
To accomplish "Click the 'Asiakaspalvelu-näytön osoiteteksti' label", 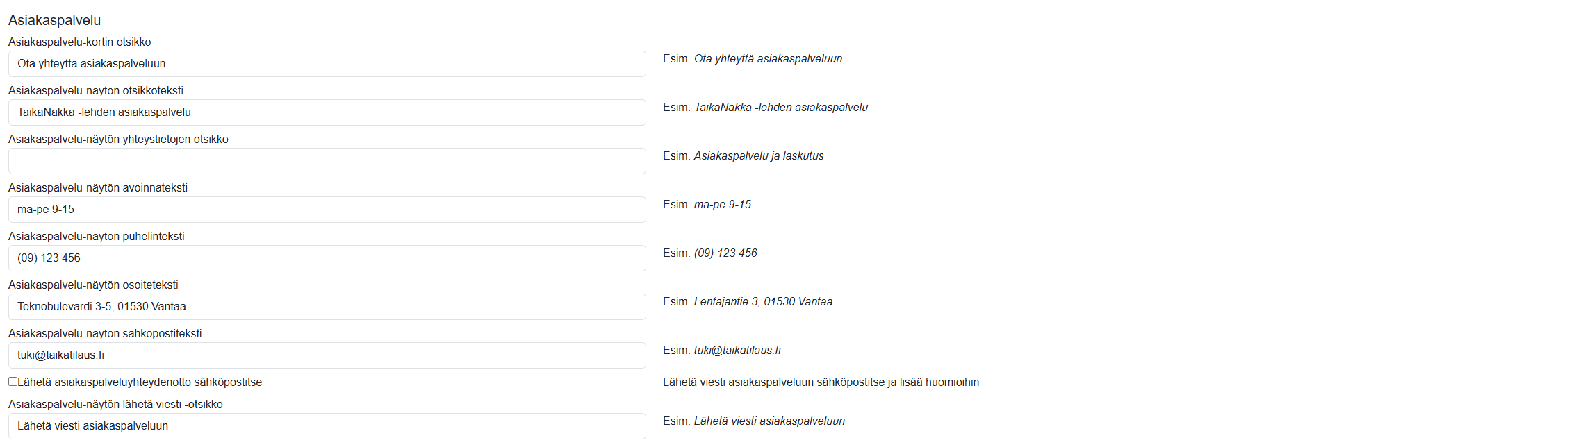I will click(93, 285).
